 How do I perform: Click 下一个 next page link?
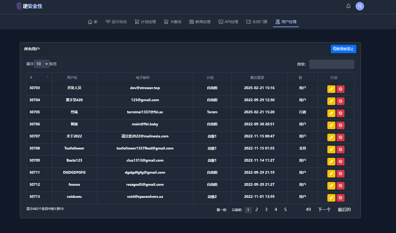click(324, 210)
